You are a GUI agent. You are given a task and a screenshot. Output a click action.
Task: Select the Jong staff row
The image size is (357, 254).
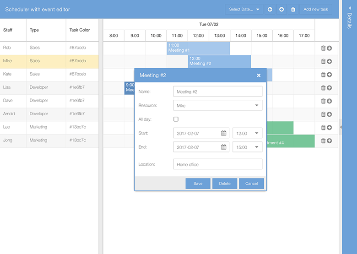[49, 141]
